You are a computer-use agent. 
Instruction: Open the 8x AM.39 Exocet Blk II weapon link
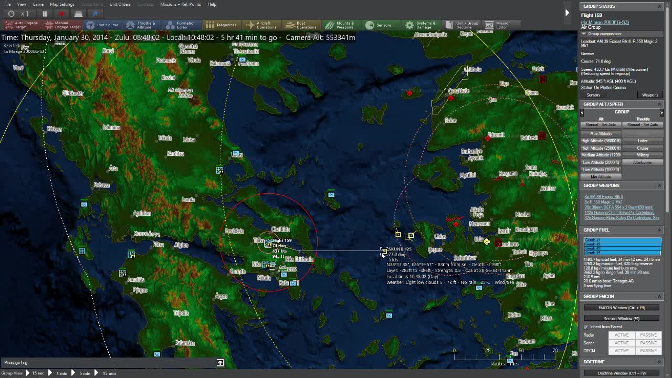coord(604,197)
